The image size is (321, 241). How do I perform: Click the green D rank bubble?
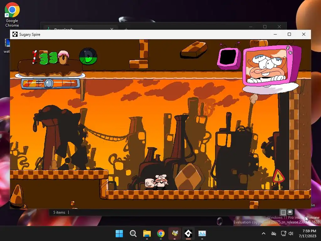(88, 56)
